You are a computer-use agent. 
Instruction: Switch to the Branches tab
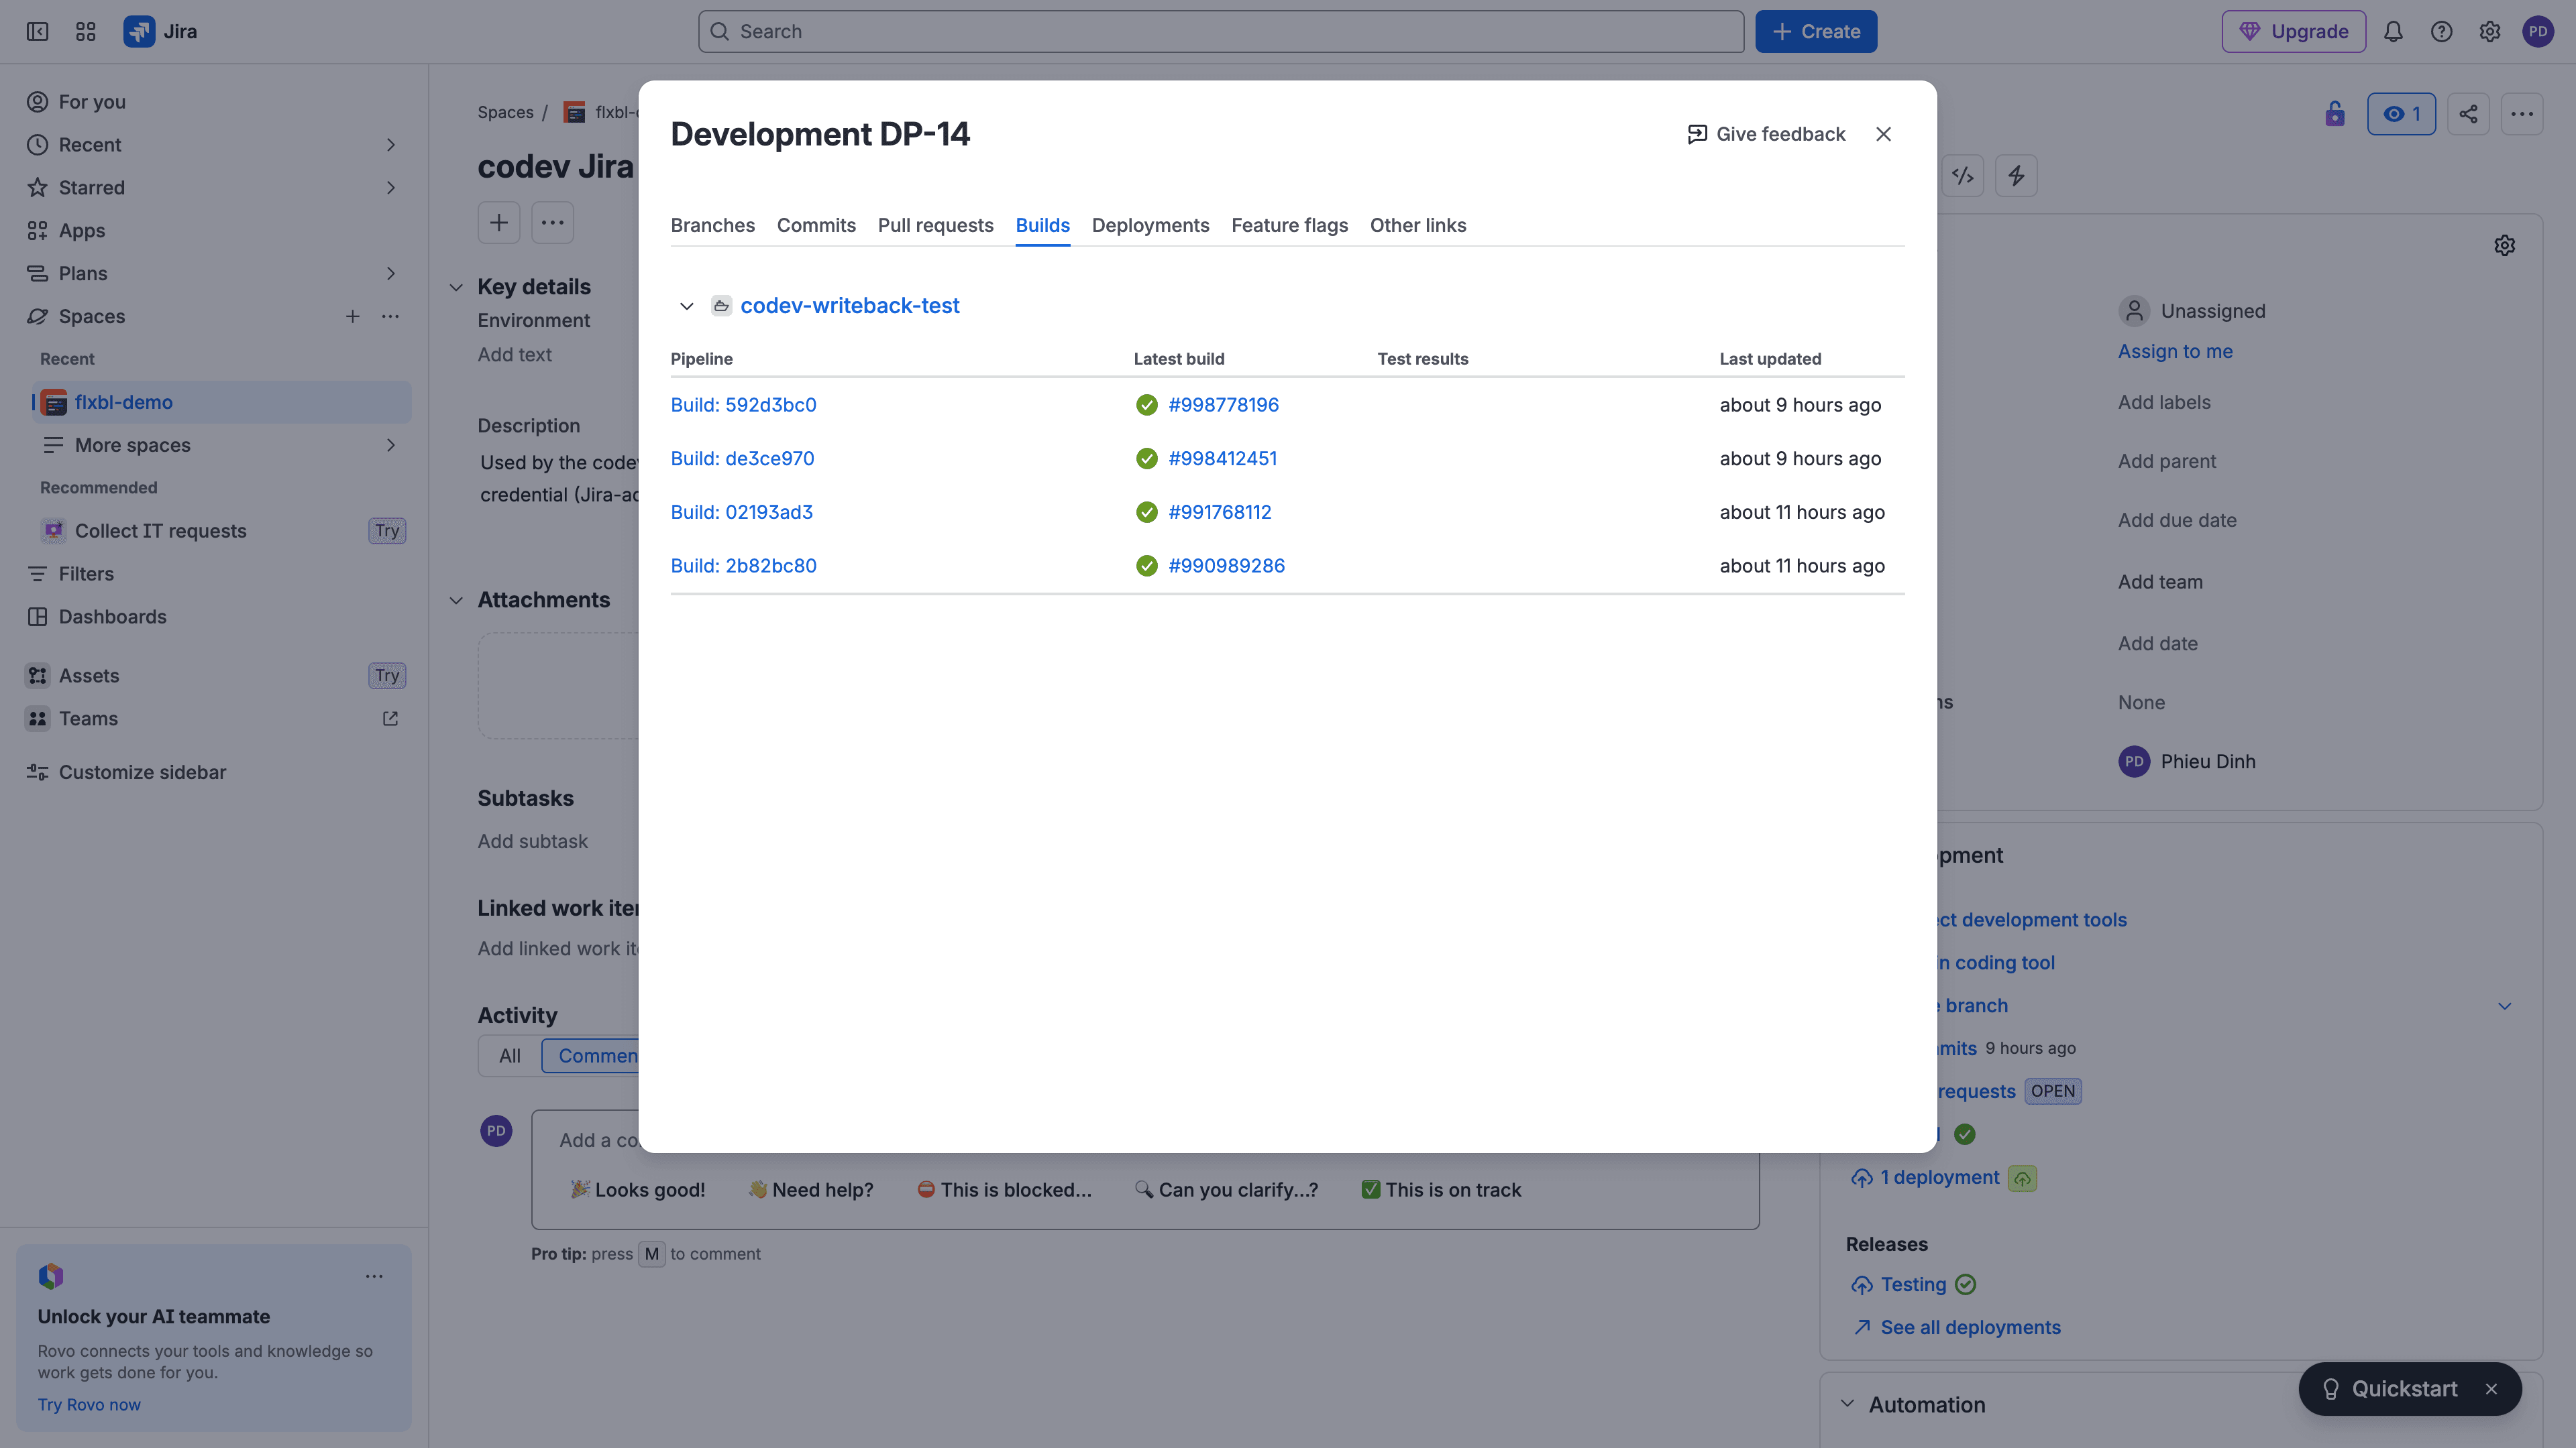(x=713, y=226)
